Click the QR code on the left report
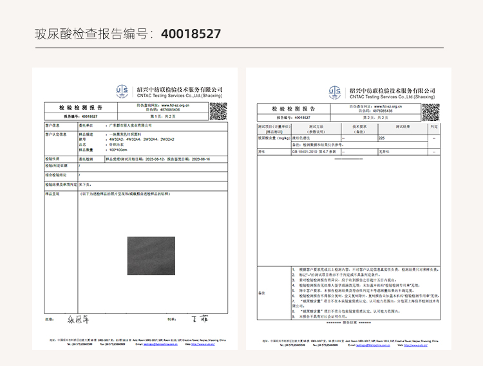 (x=218, y=111)
